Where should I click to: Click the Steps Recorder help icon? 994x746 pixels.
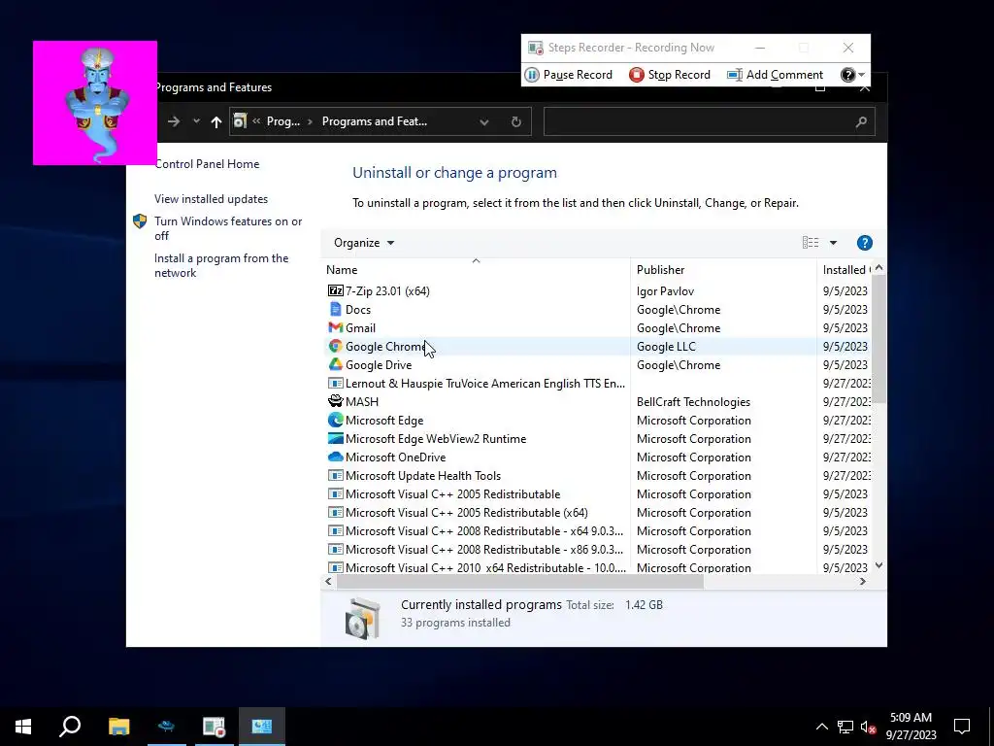coord(847,75)
